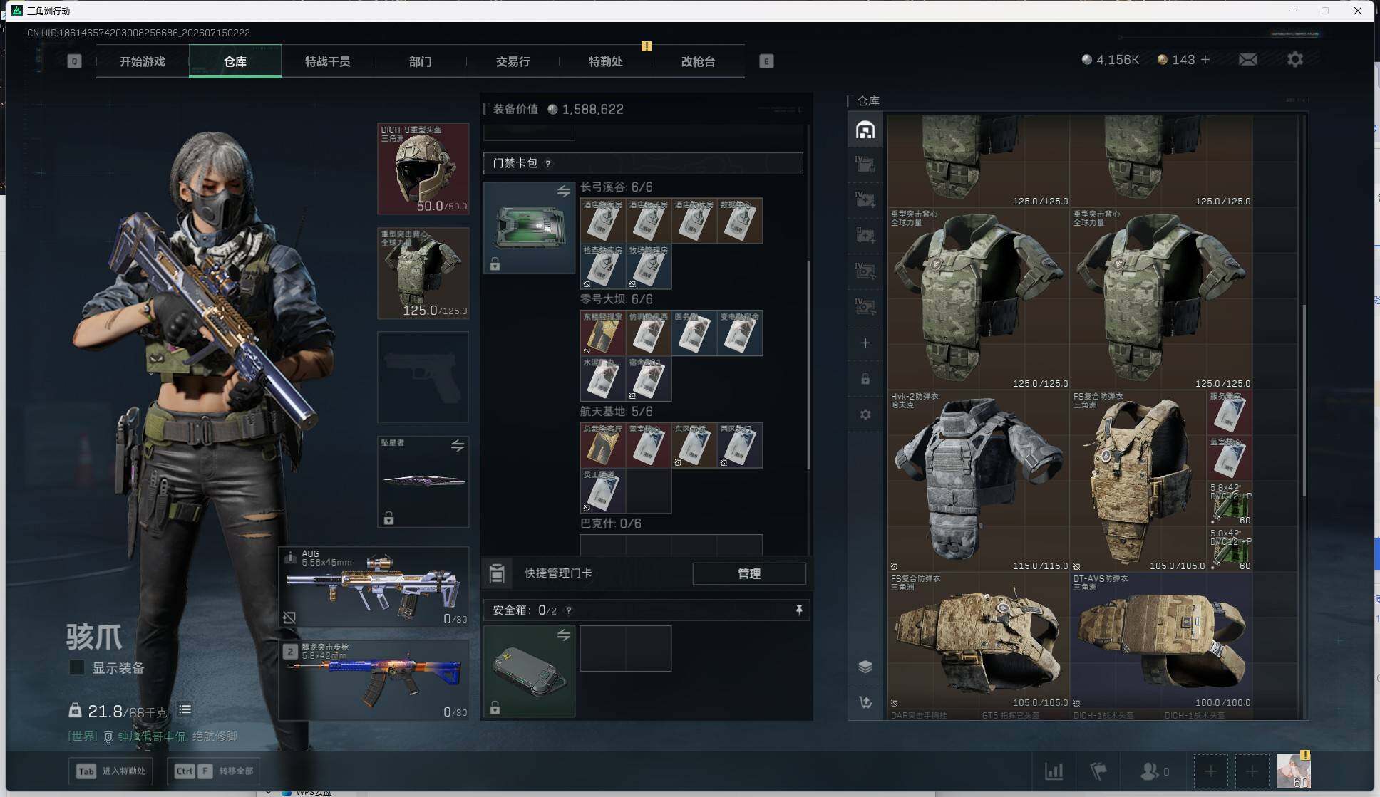Add a new warehouse extension box with plus
Screen dimensions: 1380x797
point(865,343)
